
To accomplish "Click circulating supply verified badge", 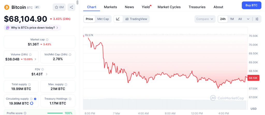I will (x=35, y=99).
